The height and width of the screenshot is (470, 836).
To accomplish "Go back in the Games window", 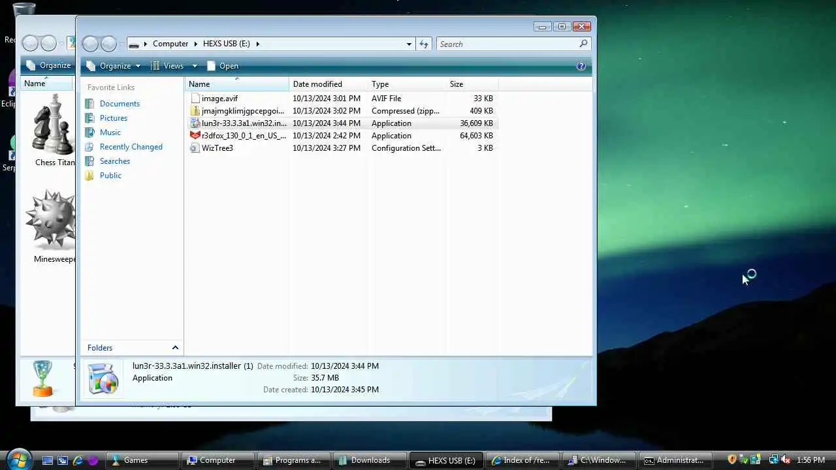I will 30,44.
